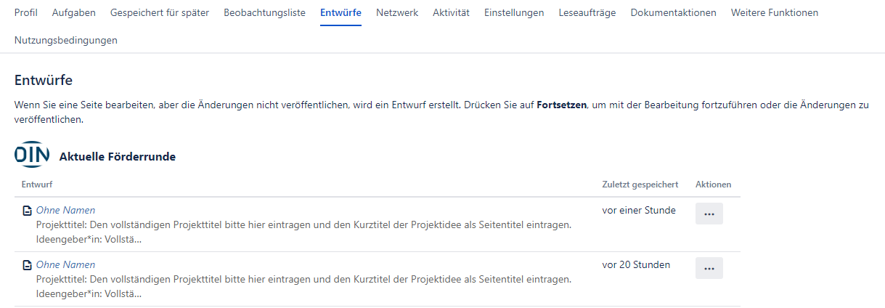Switch to the Profil tab

(x=26, y=12)
